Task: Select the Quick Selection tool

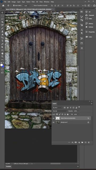Action: point(2,22)
